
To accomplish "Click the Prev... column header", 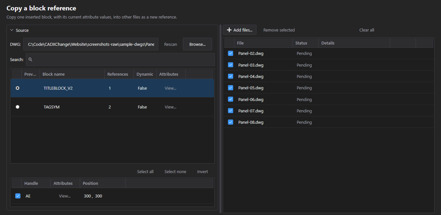I will coord(30,74).
